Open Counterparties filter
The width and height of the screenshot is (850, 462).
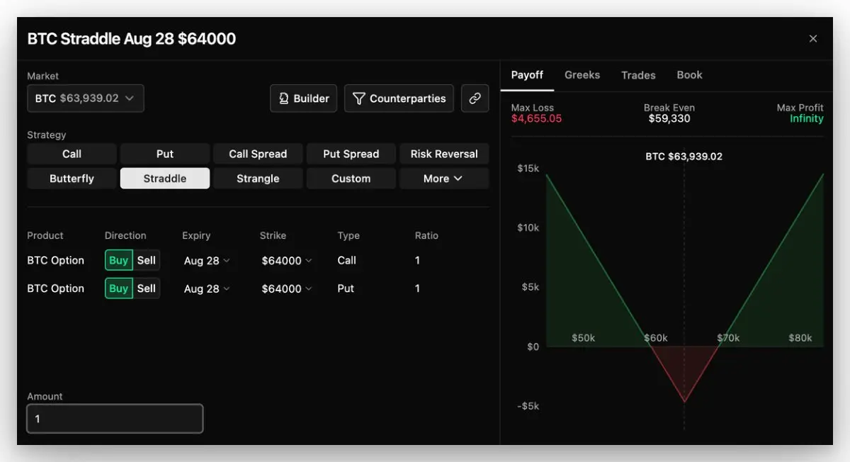[399, 98]
